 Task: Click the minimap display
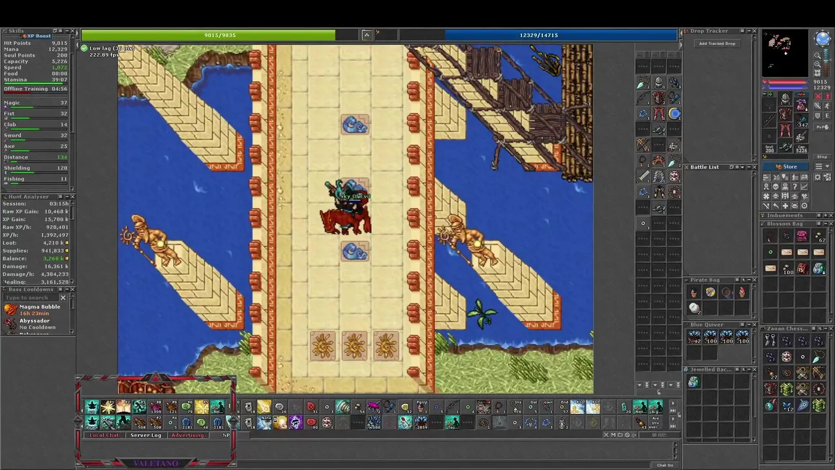pyautogui.click(x=785, y=53)
